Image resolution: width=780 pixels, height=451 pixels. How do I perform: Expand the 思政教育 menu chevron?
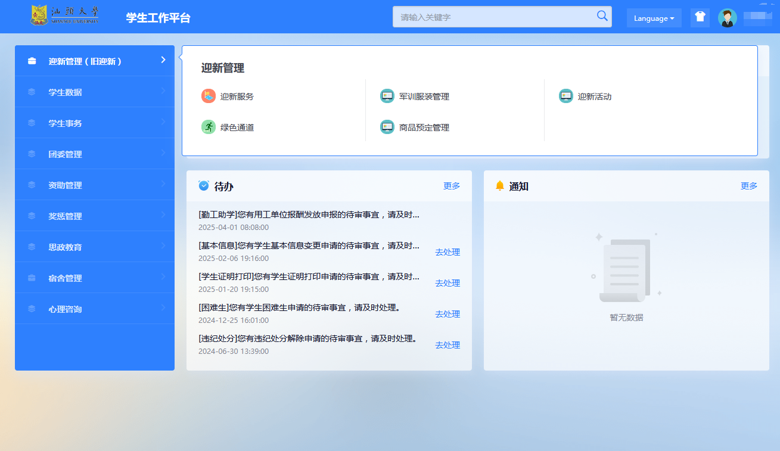pos(163,245)
